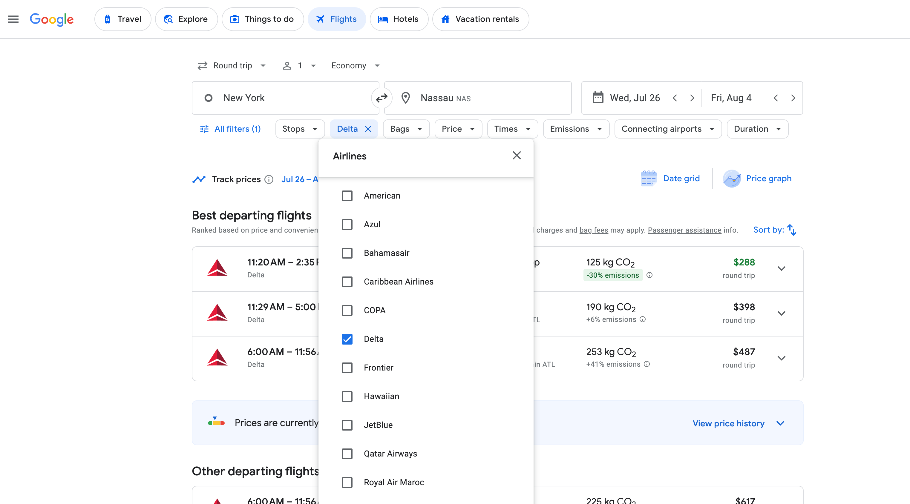
Task: Click the passenger count stepper field
Action: (300, 65)
